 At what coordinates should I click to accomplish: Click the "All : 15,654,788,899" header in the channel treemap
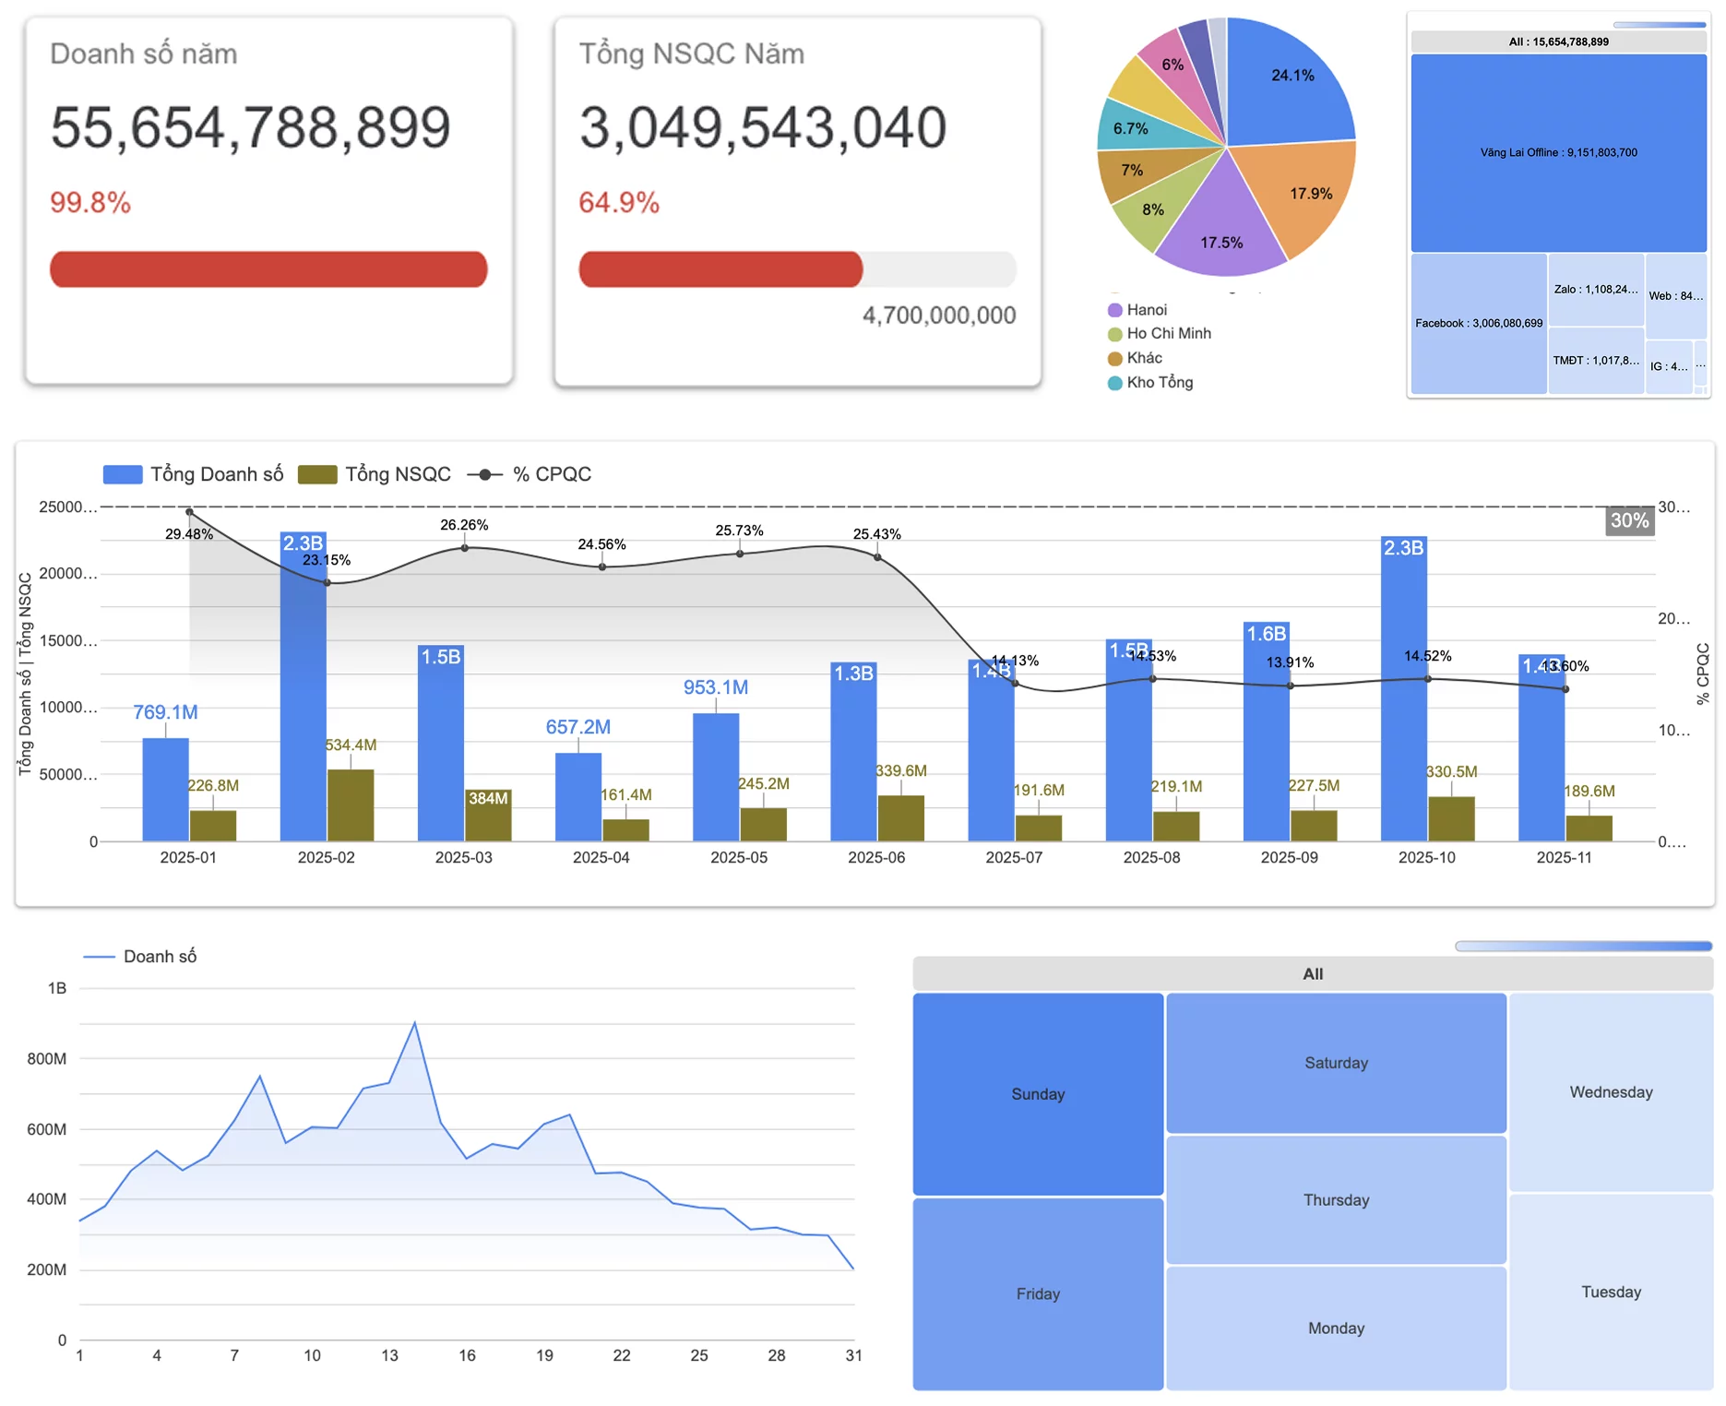tap(1558, 41)
